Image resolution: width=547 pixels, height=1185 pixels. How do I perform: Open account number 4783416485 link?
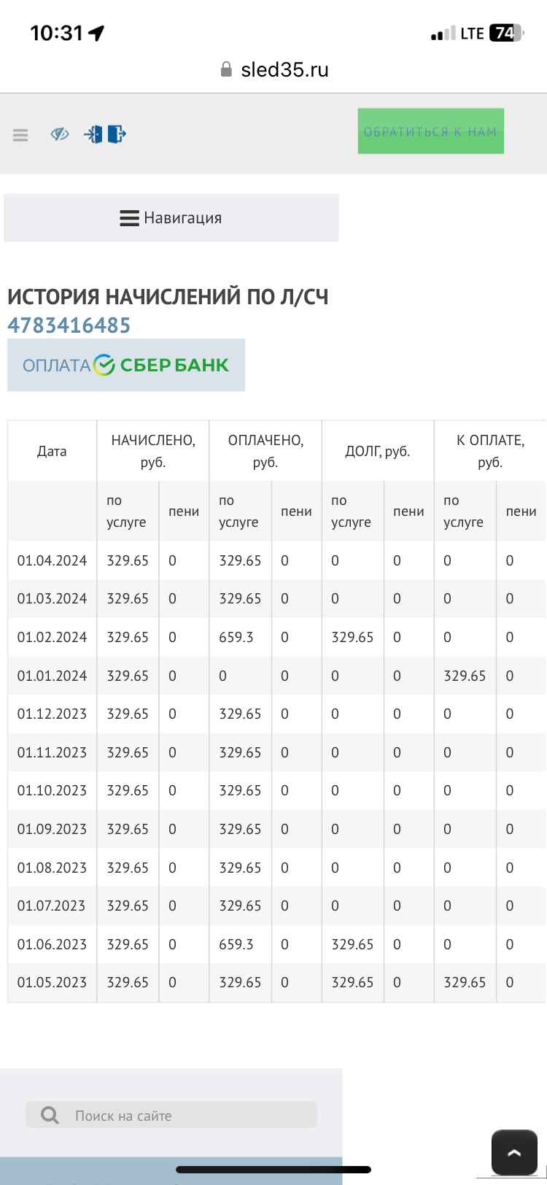coord(69,325)
